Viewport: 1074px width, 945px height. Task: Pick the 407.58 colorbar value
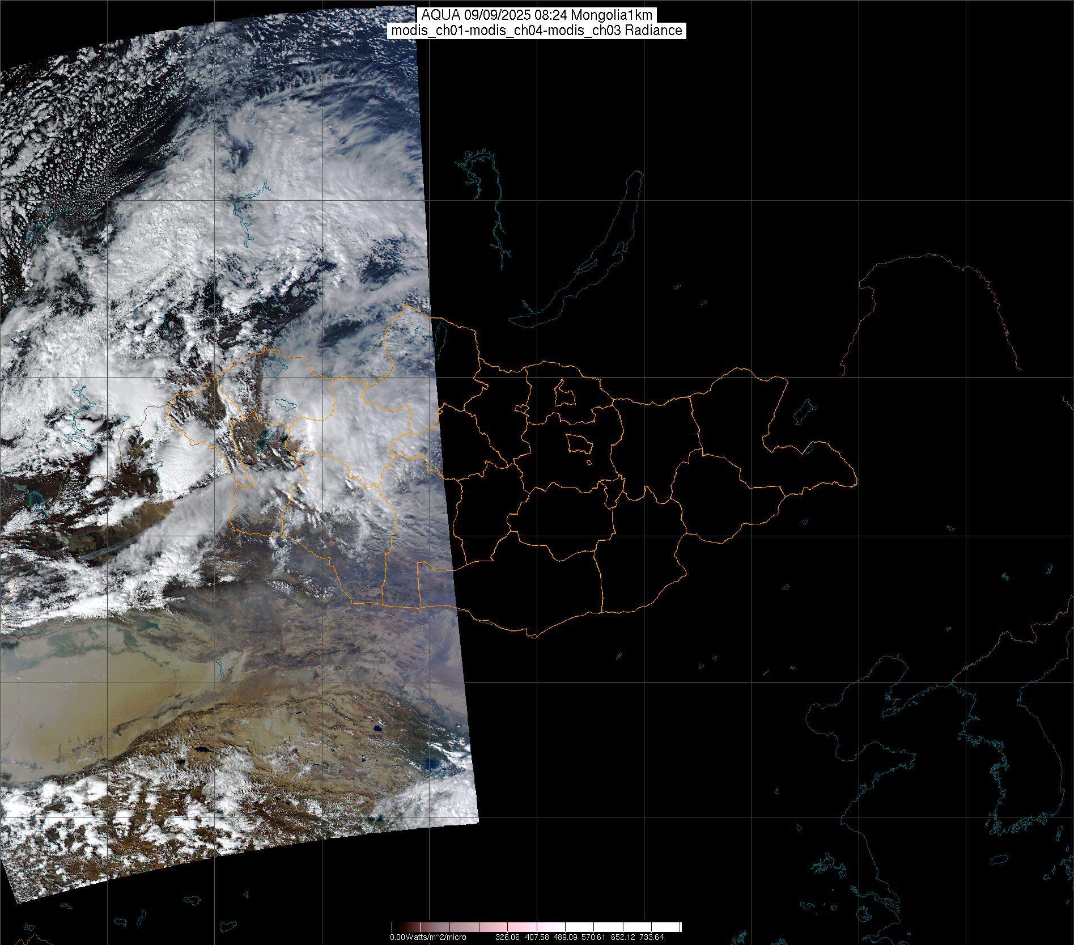[536, 937]
